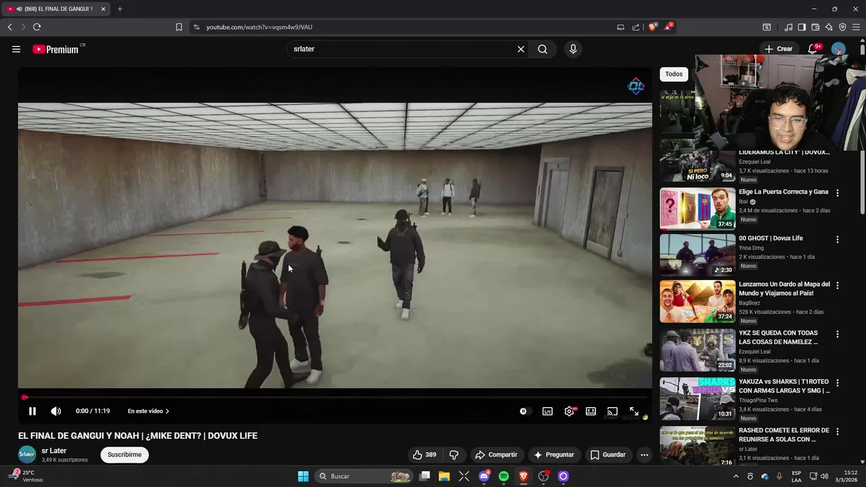Click the video progress bar
This screenshot has height=487, width=866.
point(335,397)
